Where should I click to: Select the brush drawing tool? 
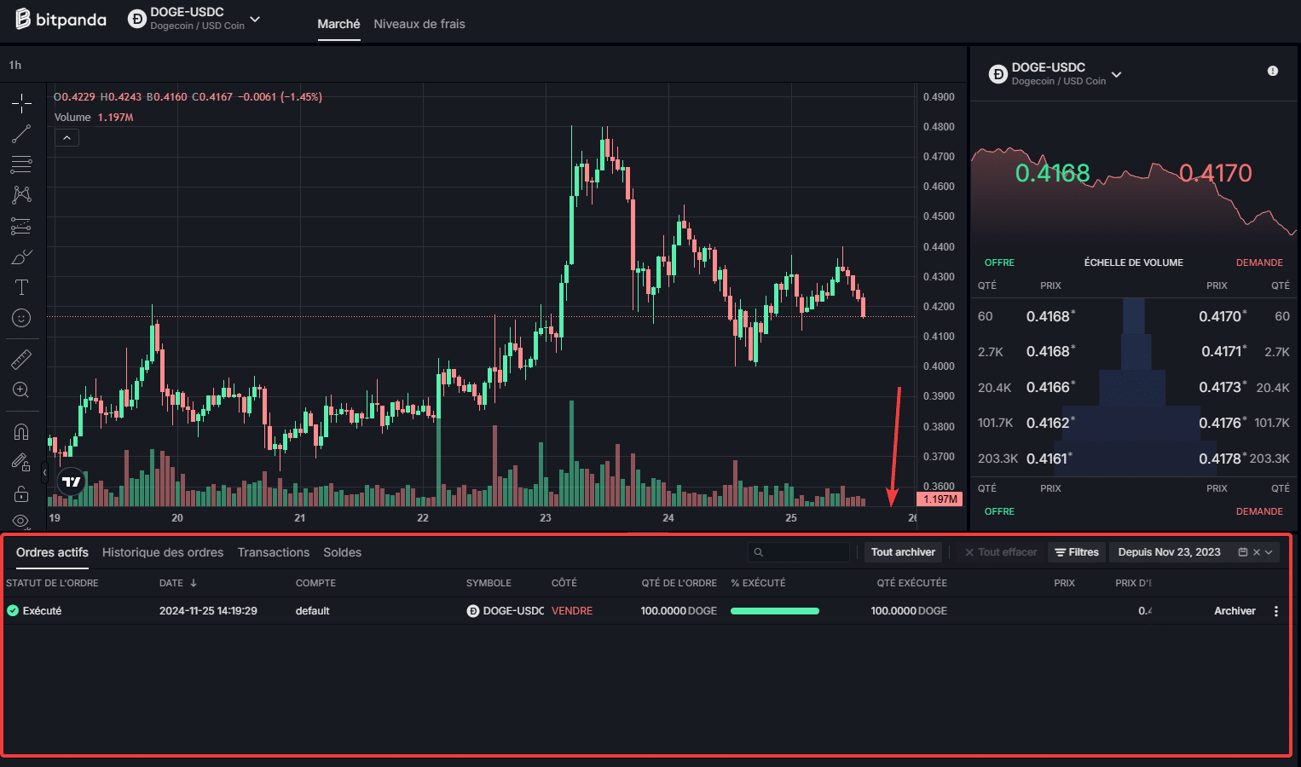point(21,257)
